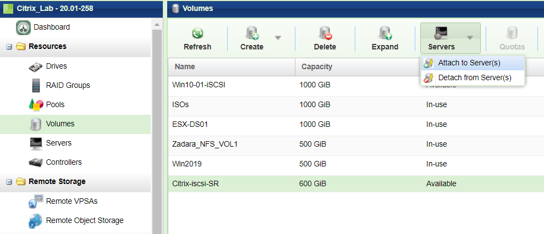The width and height of the screenshot is (544, 234).
Task: Click the Create toolbar button label
Action: 252,47
